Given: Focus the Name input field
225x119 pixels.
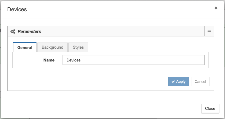Looking at the screenshot, I should tap(134, 60).
